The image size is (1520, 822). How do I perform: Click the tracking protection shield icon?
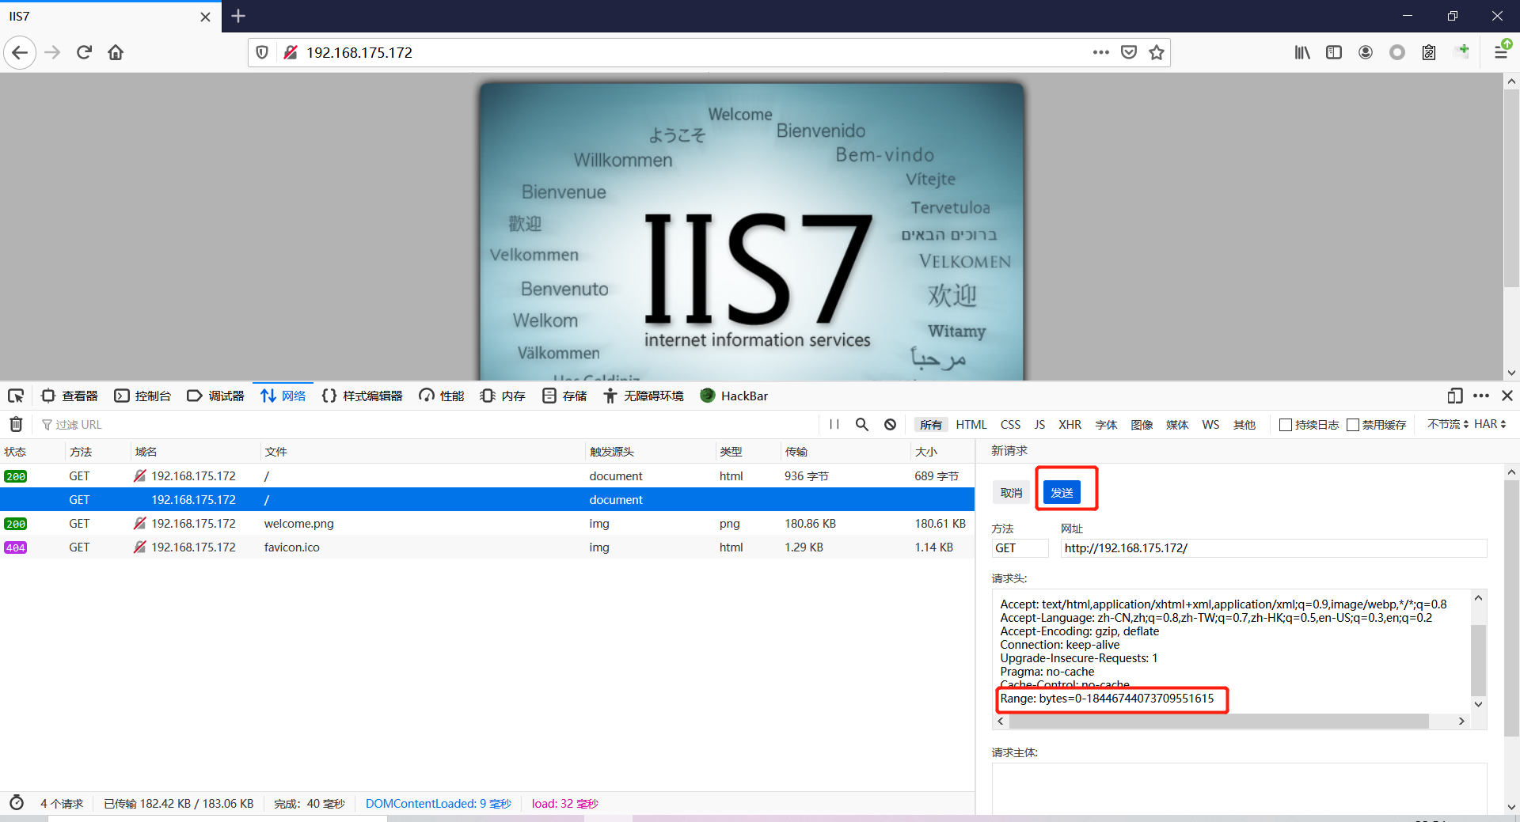262,53
